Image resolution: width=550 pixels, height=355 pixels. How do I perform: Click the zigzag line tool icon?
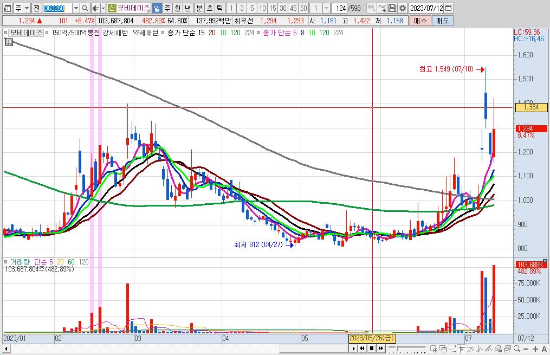click(480, 348)
